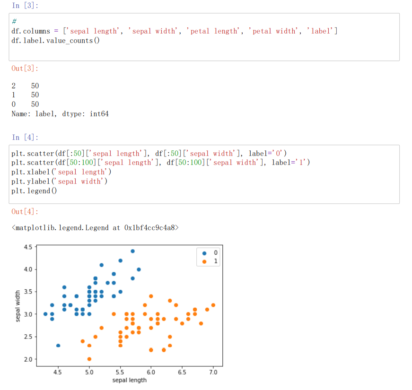Click the rightmost orange point at sepal length 7.0
This screenshot has width=412, height=390.
pyautogui.click(x=213, y=305)
